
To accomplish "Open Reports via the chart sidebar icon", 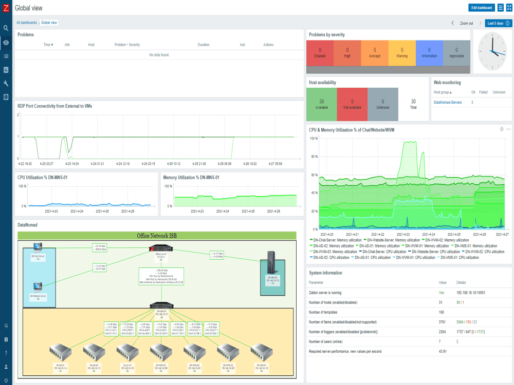I will (x=6, y=69).
